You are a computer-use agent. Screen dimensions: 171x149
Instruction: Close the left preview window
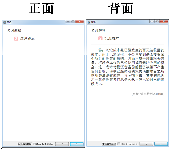80,22
